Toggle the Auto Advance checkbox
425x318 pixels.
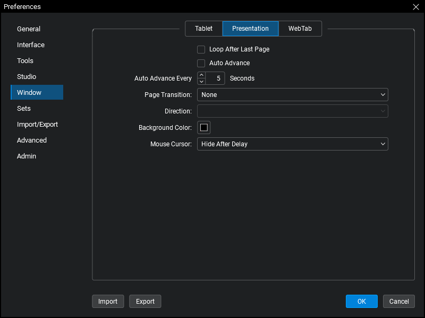pyautogui.click(x=201, y=63)
